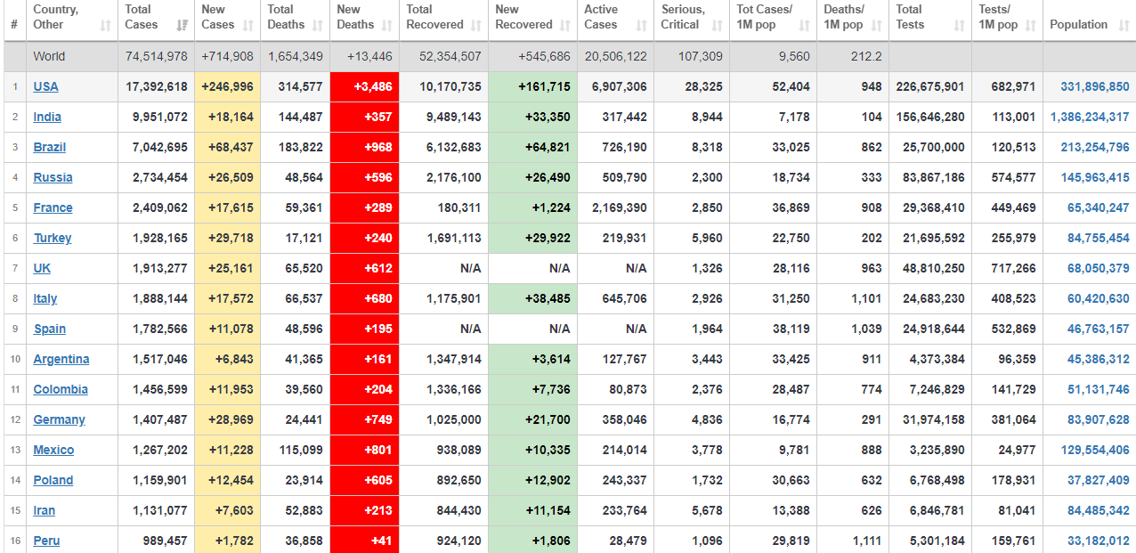Select USA new recovered cell +161,715
The image size is (1136, 553).
533,86
